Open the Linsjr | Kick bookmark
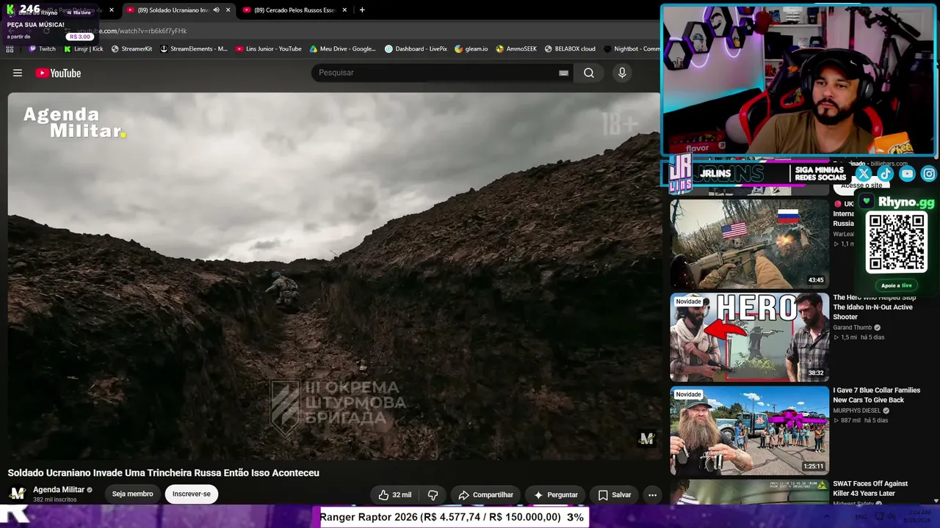Image resolution: width=940 pixels, height=528 pixels. pos(83,49)
